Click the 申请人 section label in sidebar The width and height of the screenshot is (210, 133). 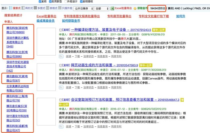(9, 22)
